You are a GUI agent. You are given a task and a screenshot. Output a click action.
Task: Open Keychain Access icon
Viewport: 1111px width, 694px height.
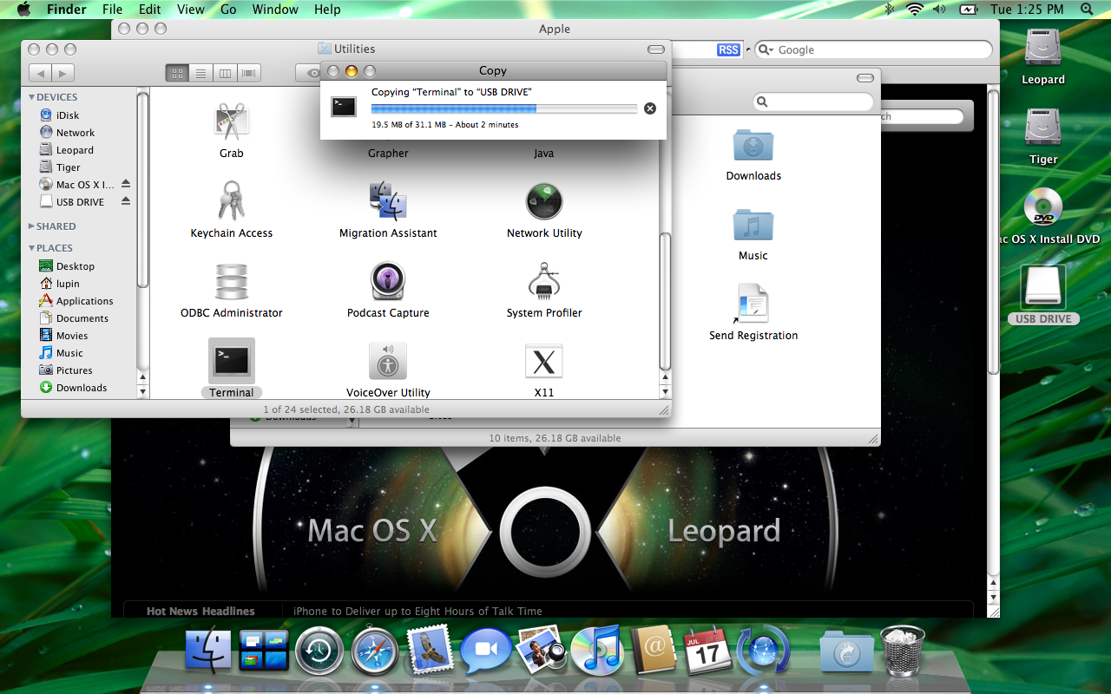click(232, 201)
